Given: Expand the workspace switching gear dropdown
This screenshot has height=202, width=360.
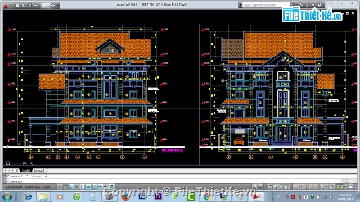Looking at the screenshot, I should coord(324,187).
